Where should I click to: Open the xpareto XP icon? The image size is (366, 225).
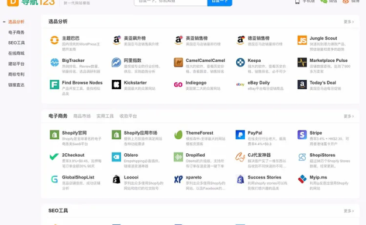(x=178, y=179)
